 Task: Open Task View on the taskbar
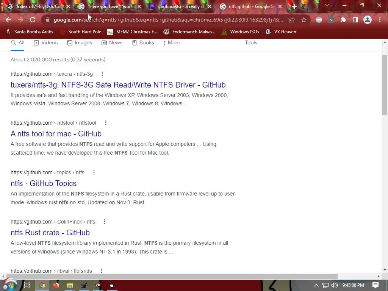(27, 285)
